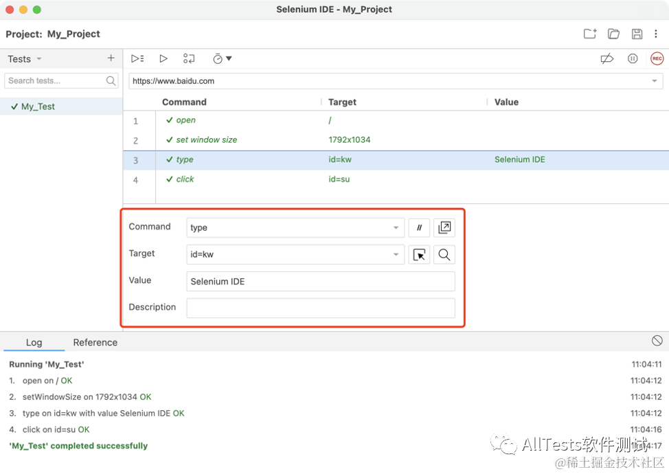This screenshot has width=669, height=474.
Task: Click the base URL field
Action: pyautogui.click(x=396, y=81)
